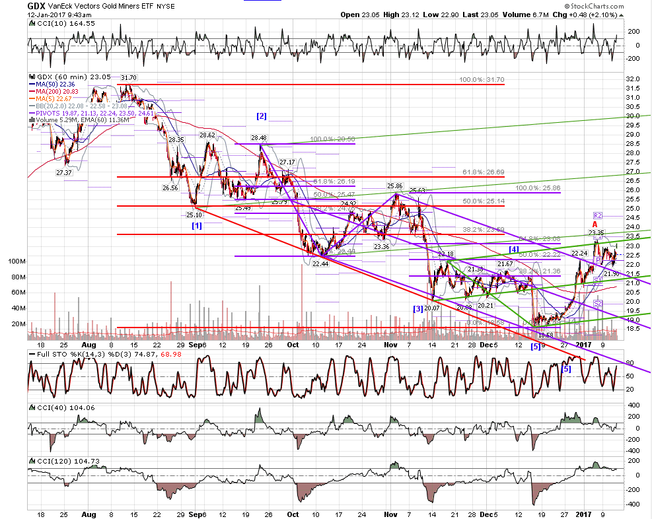Click the GDX ticker symbol in the title

coord(36,6)
